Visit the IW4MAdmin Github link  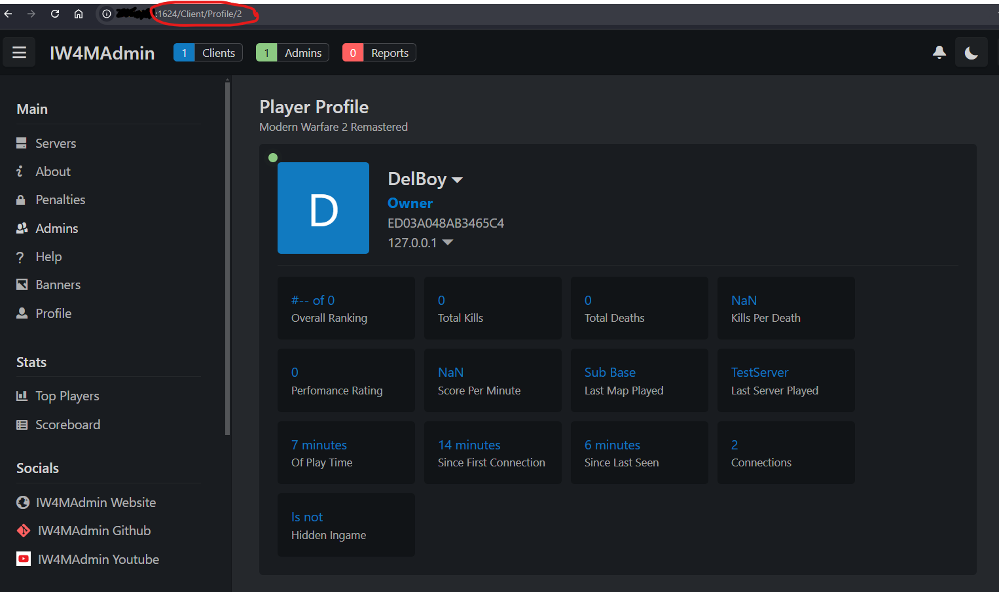(x=94, y=531)
